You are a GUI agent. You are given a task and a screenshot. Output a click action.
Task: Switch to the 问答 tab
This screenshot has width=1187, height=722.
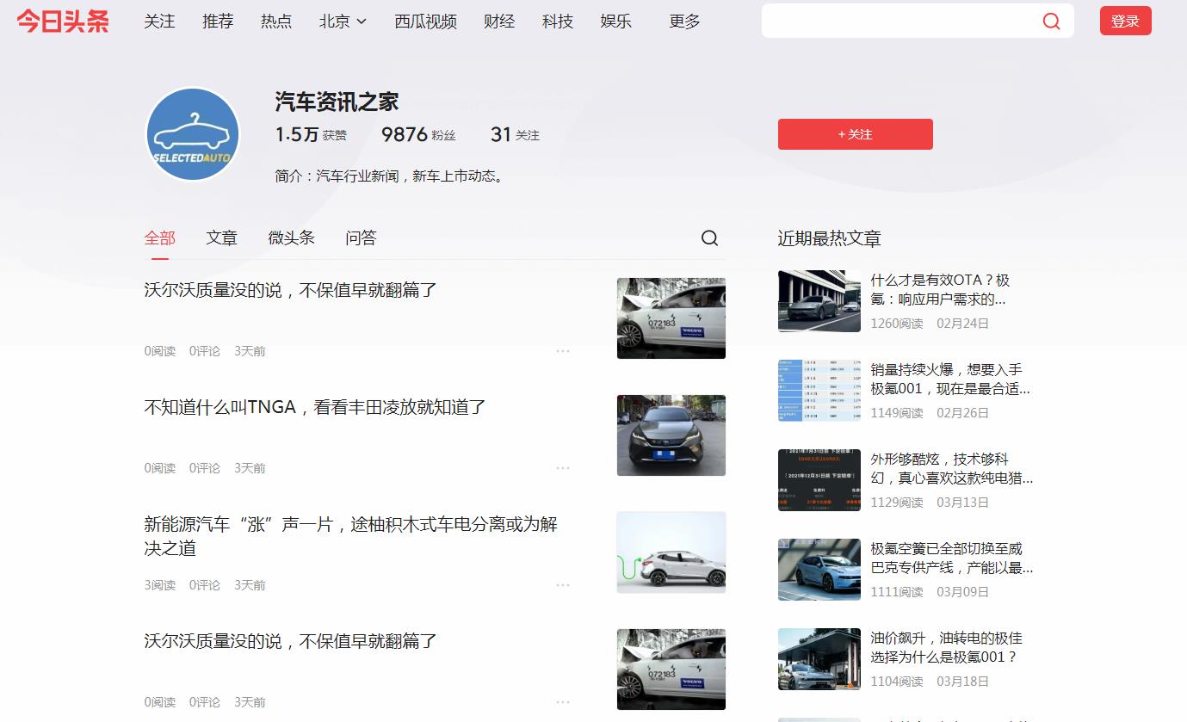pyautogui.click(x=362, y=238)
